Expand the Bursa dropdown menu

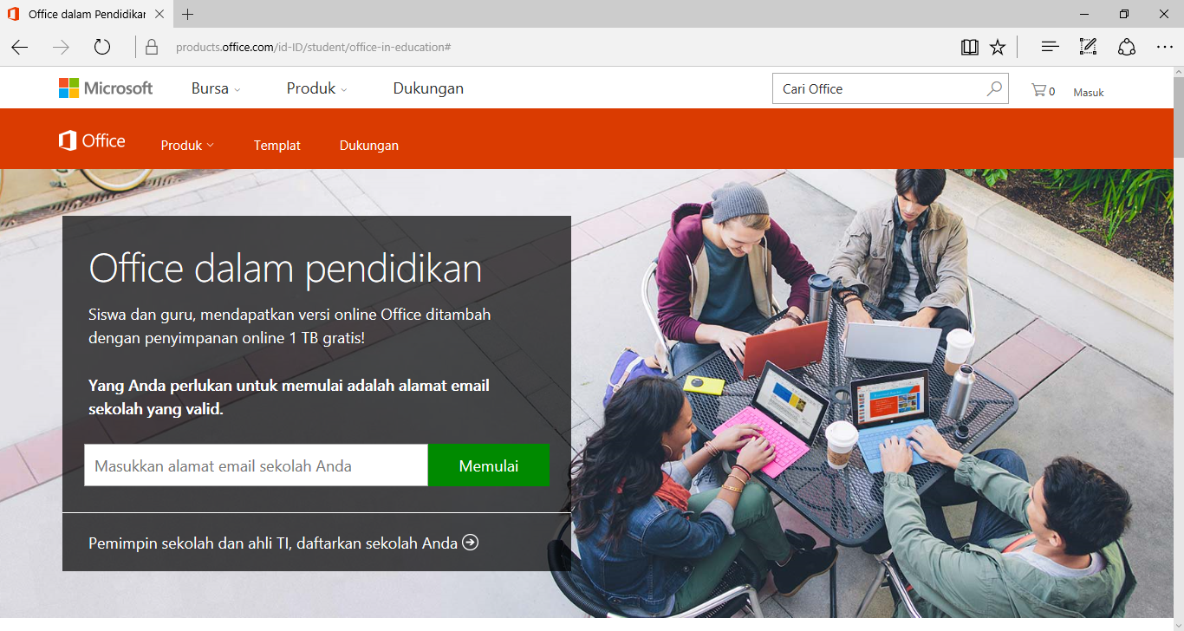[216, 88]
